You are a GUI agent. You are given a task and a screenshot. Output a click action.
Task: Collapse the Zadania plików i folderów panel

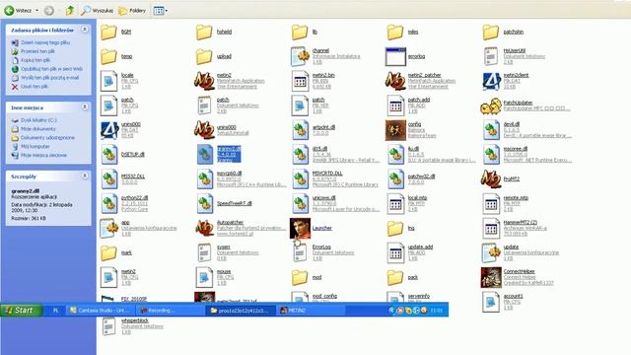85,30
